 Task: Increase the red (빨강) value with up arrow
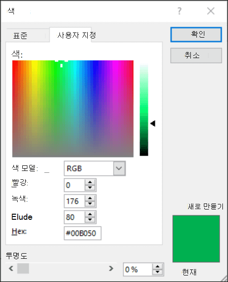click(90, 182)
